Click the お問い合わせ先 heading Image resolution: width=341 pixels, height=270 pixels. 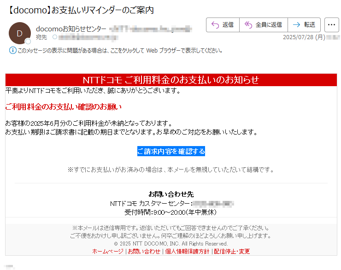(x=171, y=194)
